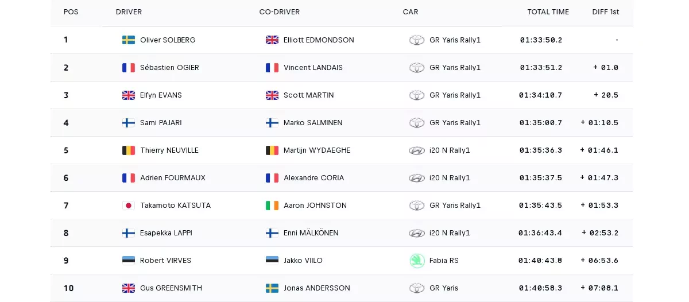Click the Toyota logo in Solberg's row
Screen dimensions: 689x302
point(417,40)
